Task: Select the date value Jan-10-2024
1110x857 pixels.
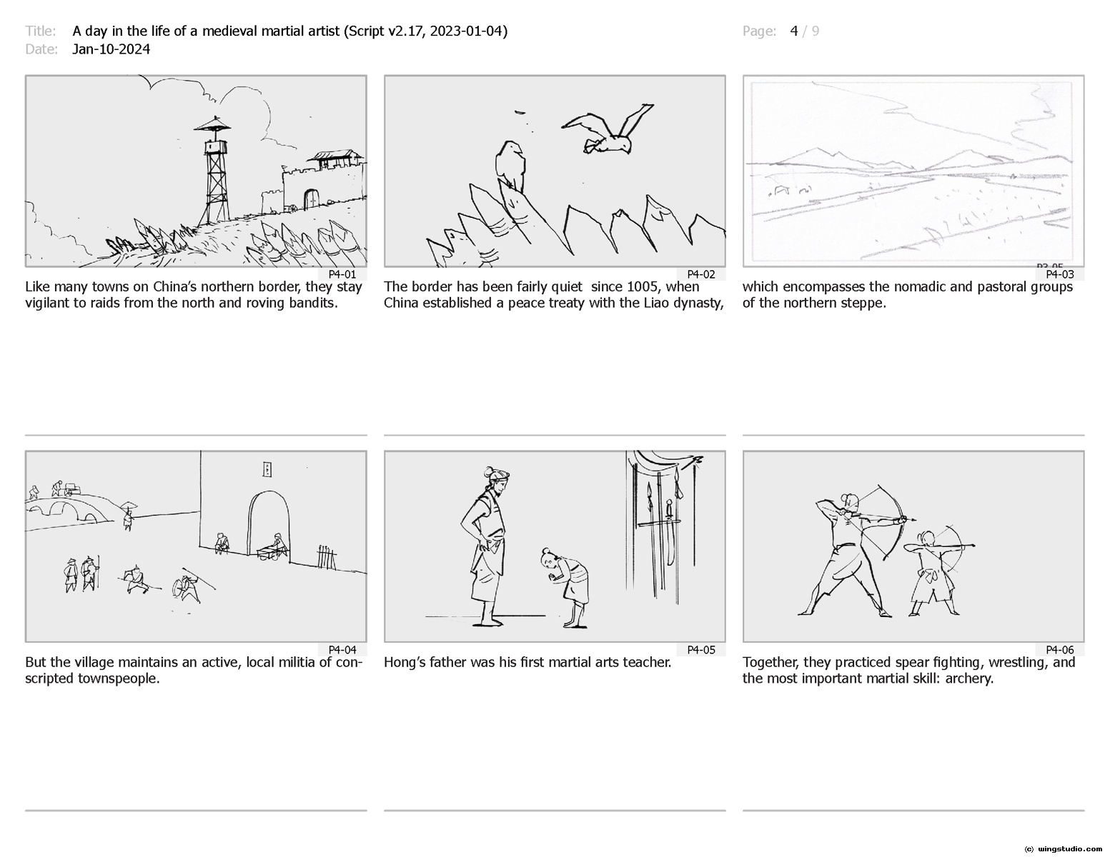Action: (111, 49)
